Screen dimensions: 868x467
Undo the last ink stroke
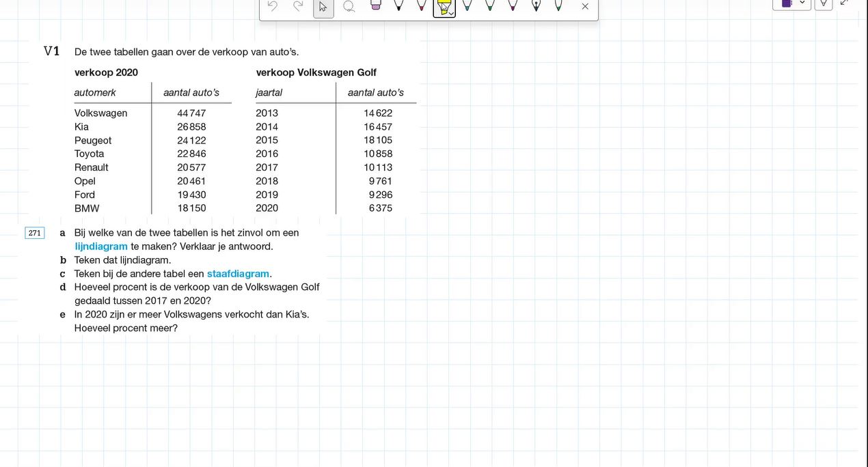pos(273,6)
